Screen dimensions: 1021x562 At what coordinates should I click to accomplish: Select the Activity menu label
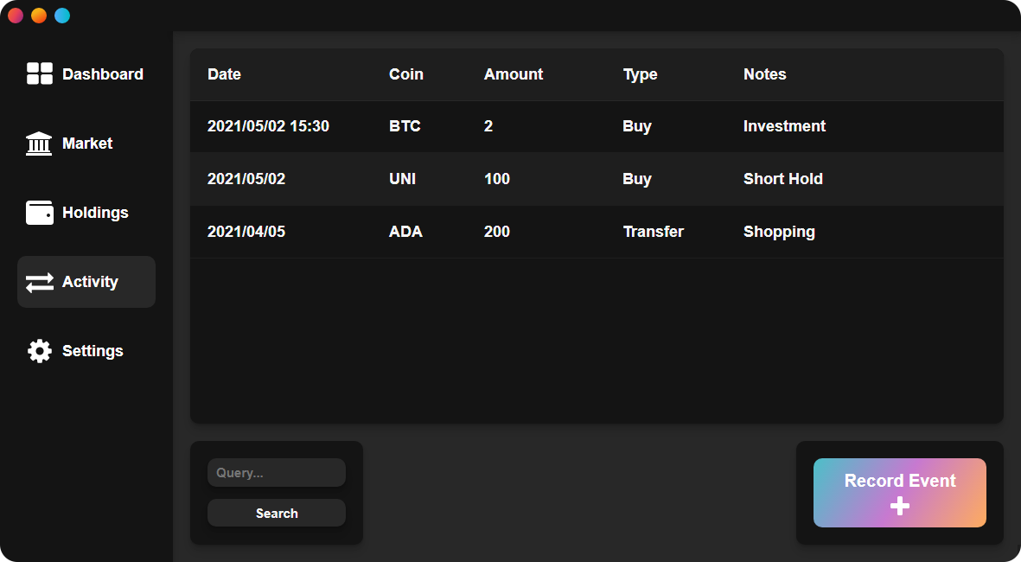click(x=90, y=282)
